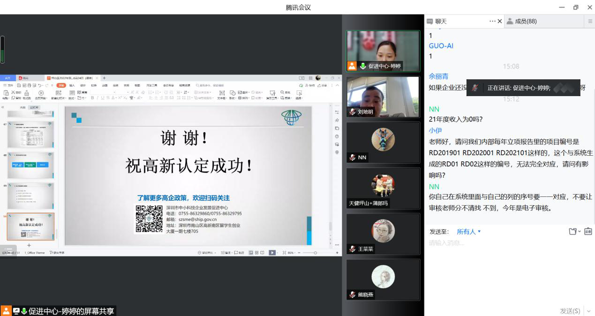
Task: Open the red packet icon beside chat input
Action: click(x=588, y=232)
